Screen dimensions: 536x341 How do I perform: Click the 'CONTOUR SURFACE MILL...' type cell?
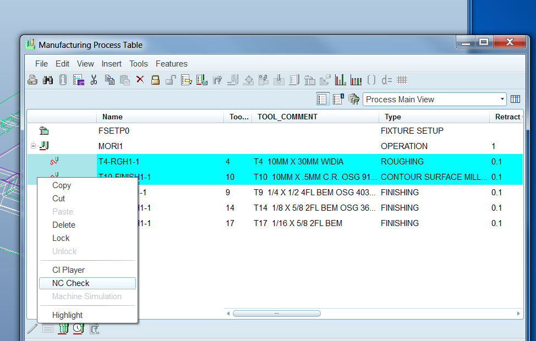[434, 177]
